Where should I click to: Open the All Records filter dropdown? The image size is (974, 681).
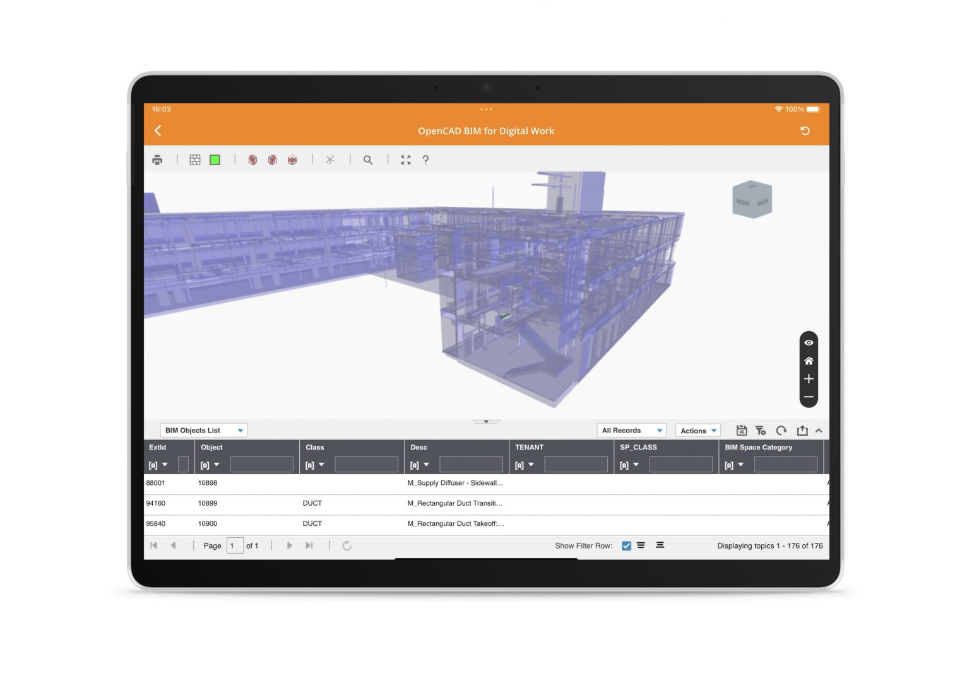(631, 431)
